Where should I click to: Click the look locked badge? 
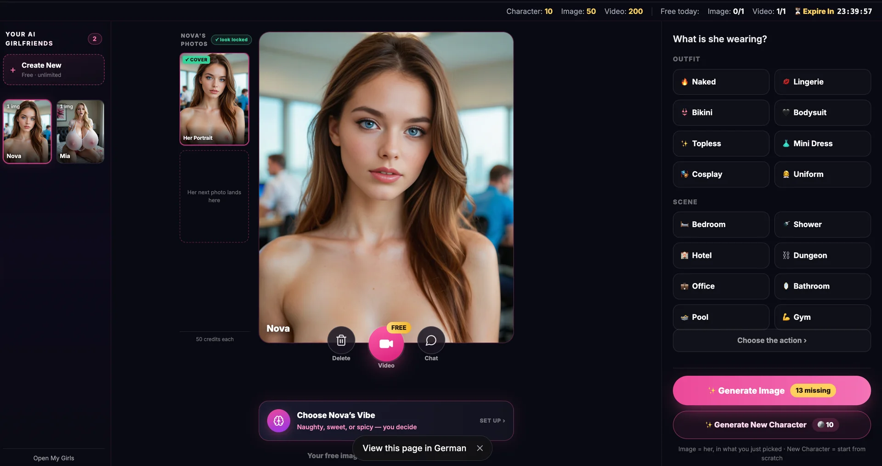coord(231,40)
